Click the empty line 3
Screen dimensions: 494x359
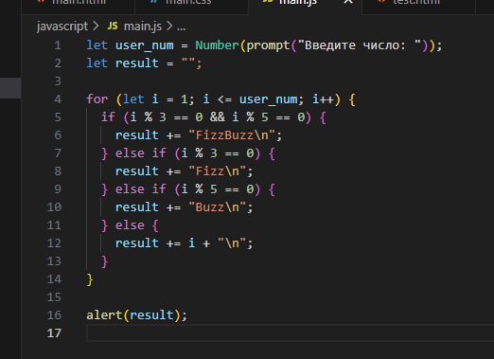pyautogui.click(x=291, y=81)
